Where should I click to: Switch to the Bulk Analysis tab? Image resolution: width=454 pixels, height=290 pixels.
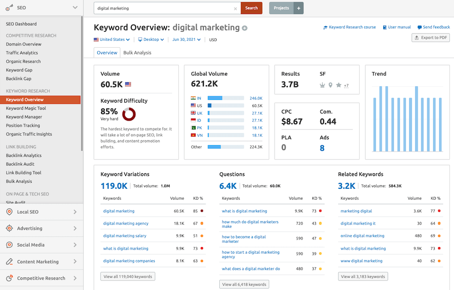(x=137, y=53)
